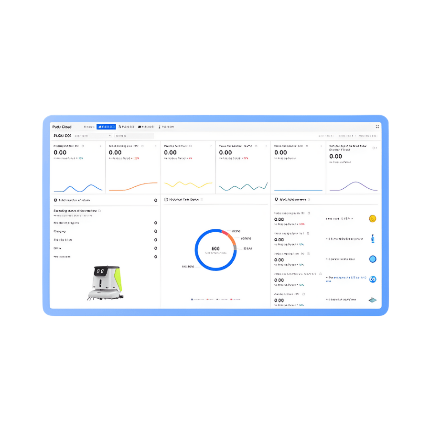Screen dimensions: 430x430
Task: Open the Overview item in the top navigation
Action: pos(89,127)
